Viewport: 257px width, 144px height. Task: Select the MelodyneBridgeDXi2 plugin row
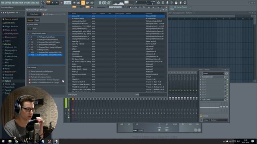click(x=117, y=21)
